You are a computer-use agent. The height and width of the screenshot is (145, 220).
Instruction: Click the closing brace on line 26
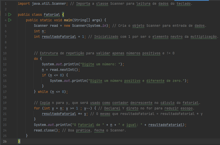tap(19, 141)
